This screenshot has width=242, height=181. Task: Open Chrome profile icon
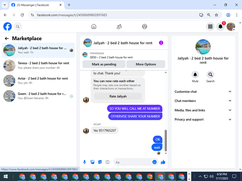(x=228, y=15)
